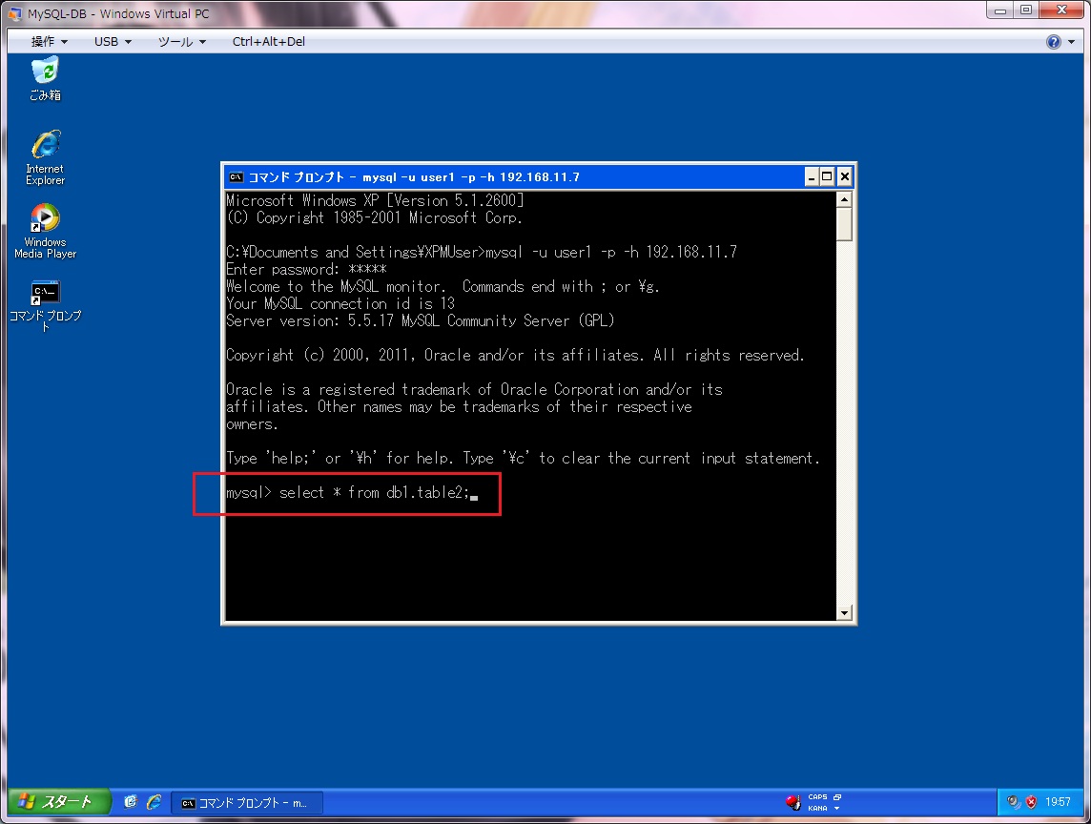Click the red security shield tray icon
1091x824 pixels.
[1031, 802]
